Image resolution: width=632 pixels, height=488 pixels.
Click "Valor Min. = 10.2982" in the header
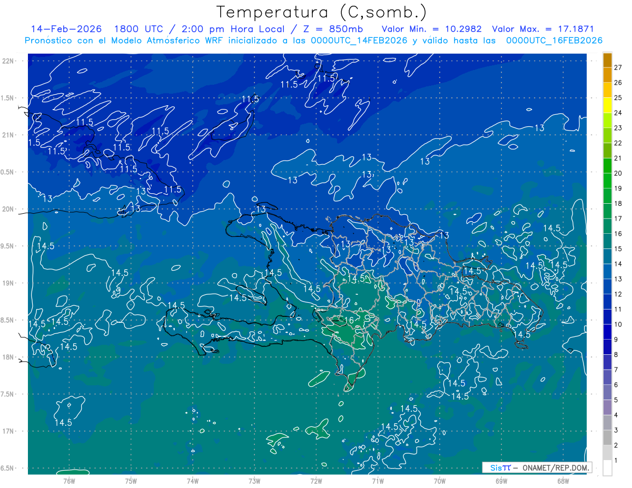click(x=431, y=29)
